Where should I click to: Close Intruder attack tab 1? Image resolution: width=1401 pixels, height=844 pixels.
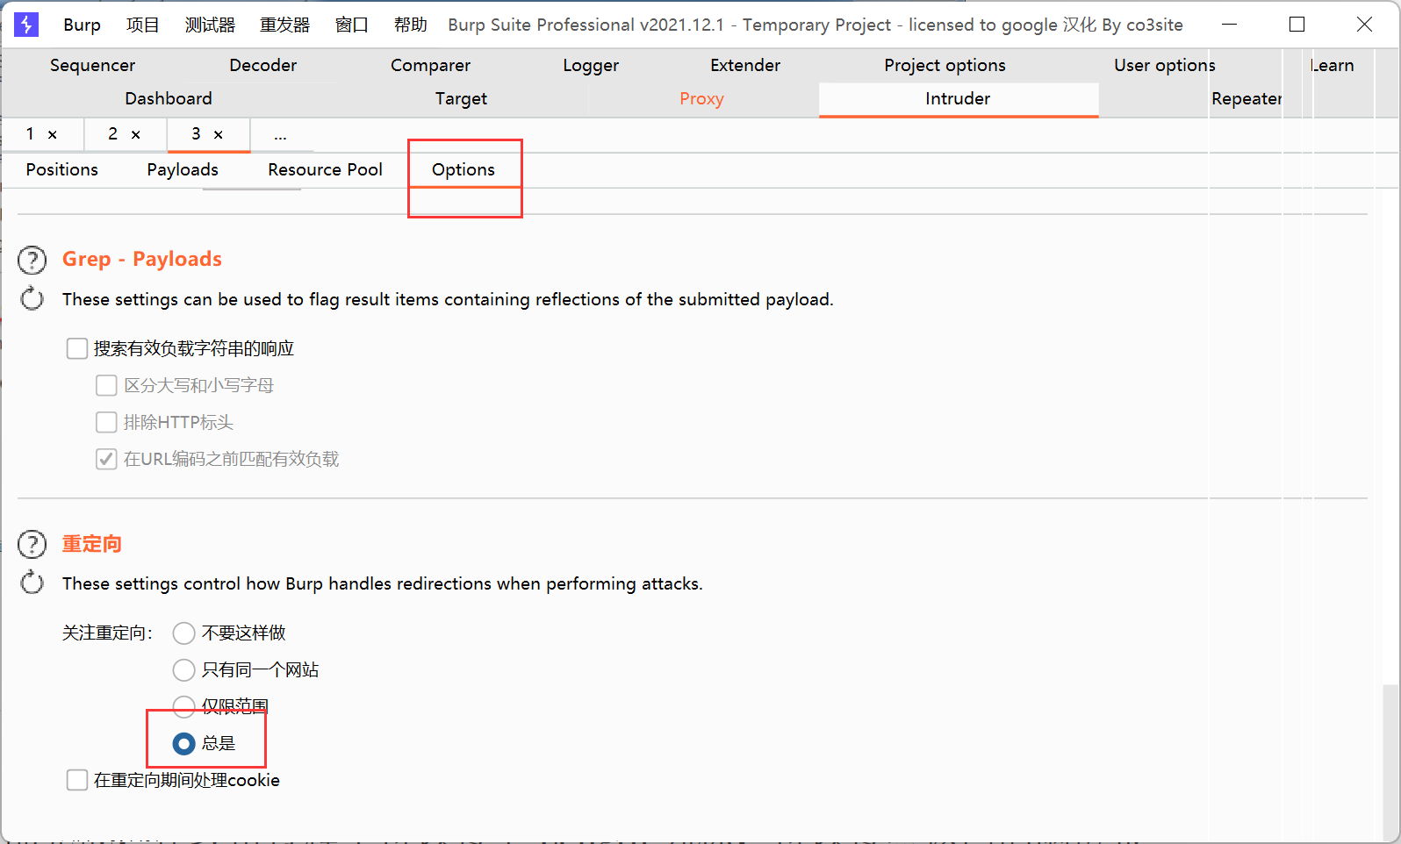[53, 134]
